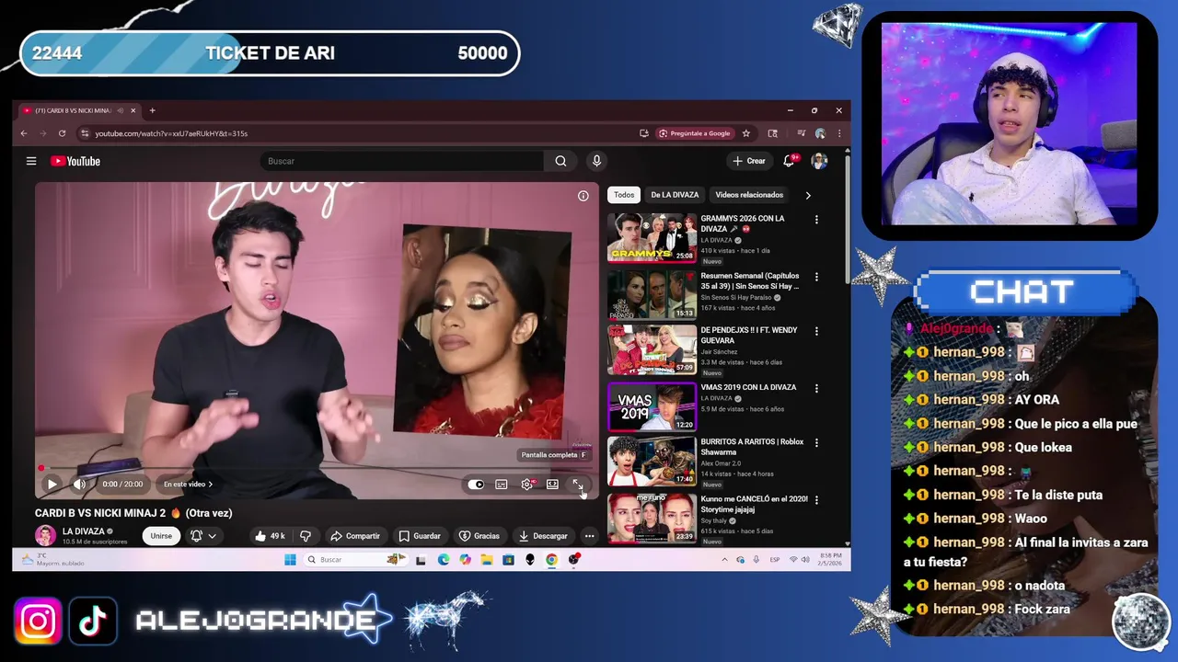Image resolution: width=1178 pixels, height=662 pixels.
Task: Show more filter chips with arrow
Action: coord(808,195)
